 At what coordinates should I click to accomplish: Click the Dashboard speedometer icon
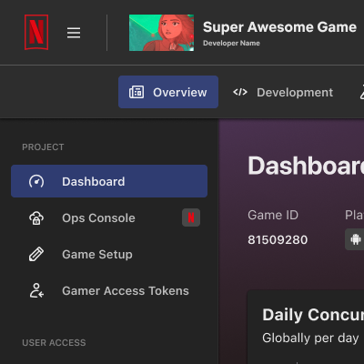[36, 181]
